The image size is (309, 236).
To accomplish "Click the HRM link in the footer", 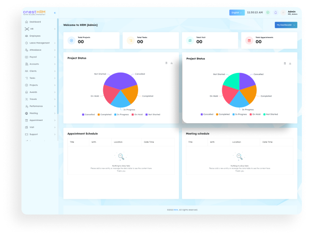I will point(176,210).
